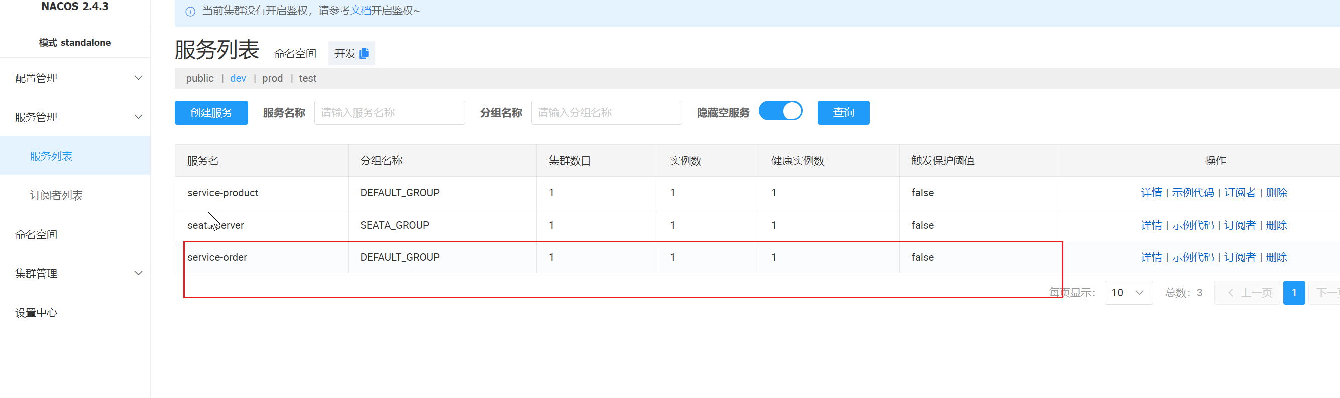View 示例代码 for service-order
Viewport: 1340px width, 398px height.
tap(1193, 257)
